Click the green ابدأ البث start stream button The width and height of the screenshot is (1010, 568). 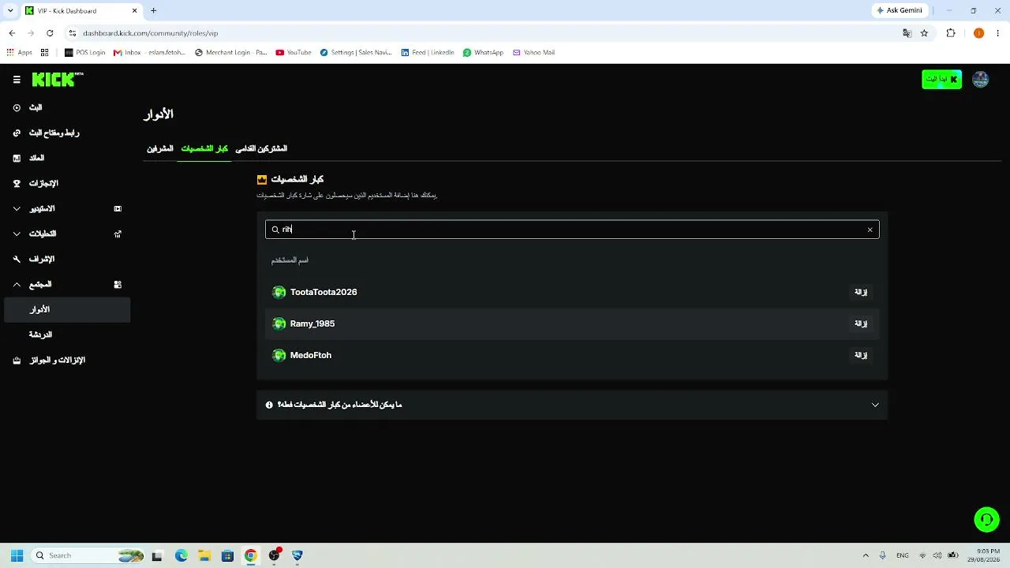click(941, 79)
